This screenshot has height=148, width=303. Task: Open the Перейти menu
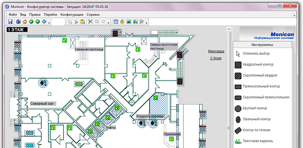pos(50,14)
